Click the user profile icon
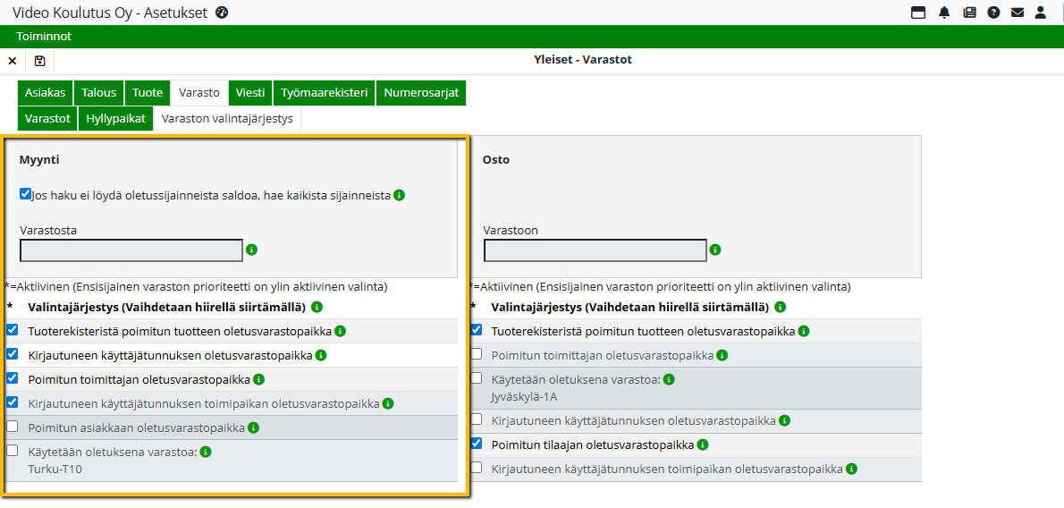1064x508 pixels. (1041, 13)
